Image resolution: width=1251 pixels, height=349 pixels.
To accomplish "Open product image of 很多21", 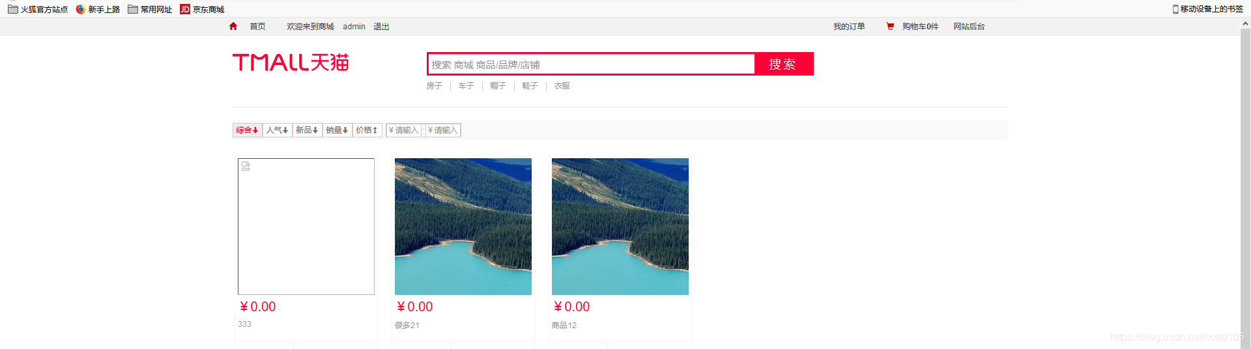I will pos(463,227).
